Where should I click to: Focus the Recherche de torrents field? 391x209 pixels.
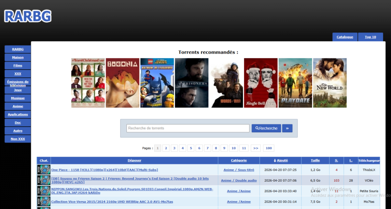188,128
